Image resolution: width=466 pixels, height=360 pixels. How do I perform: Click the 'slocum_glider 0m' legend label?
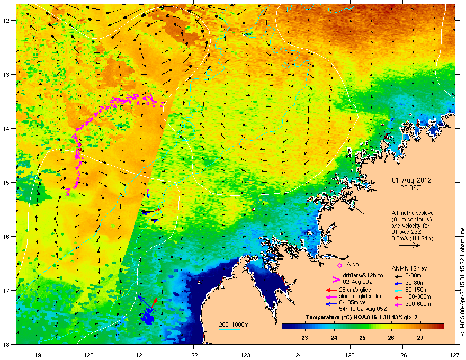pyautogui.click(x=360, y=296)
